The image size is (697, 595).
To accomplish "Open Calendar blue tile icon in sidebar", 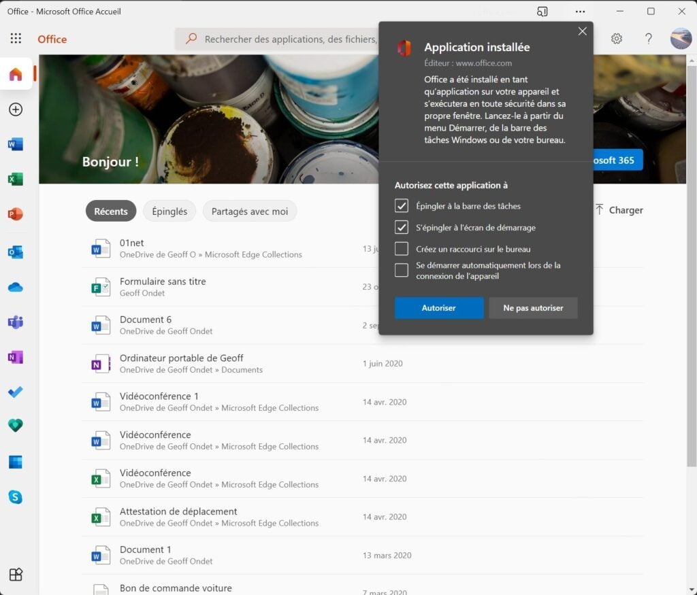I will point(16,462).
